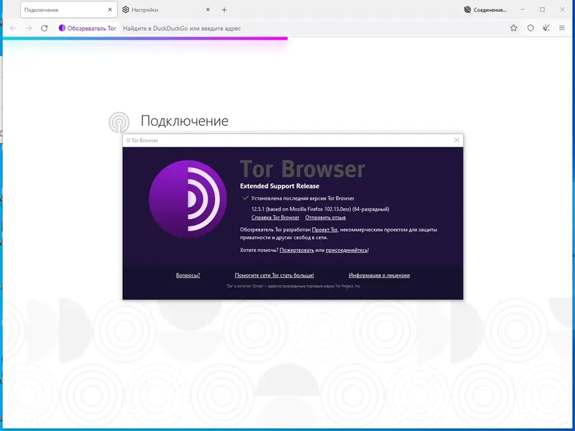The width and height of the screenshot is (575, 431).
Task: Close the Настройки tab
Action: (x=208, y=10)
